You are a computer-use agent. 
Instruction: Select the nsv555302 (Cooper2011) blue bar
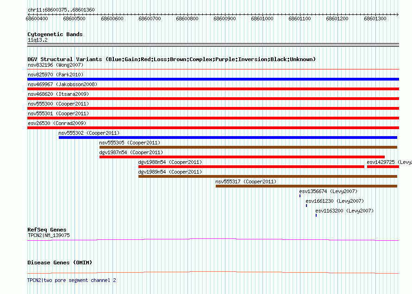[x=228, y=138]
